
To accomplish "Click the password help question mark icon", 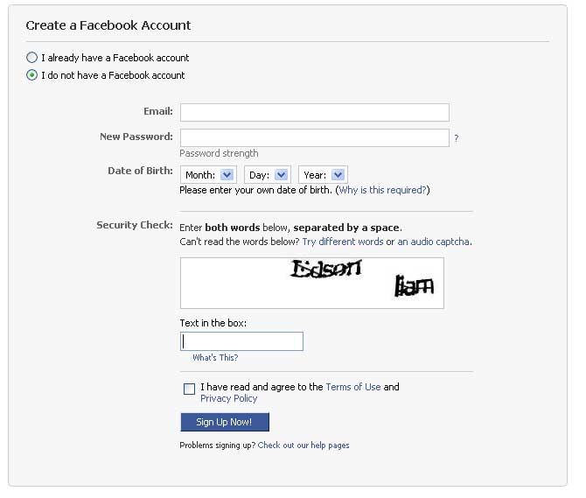I will (456, 138).
